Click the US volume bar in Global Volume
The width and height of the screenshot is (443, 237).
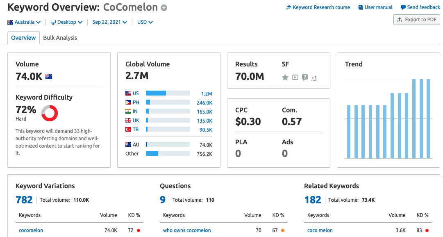click(168, 93)
